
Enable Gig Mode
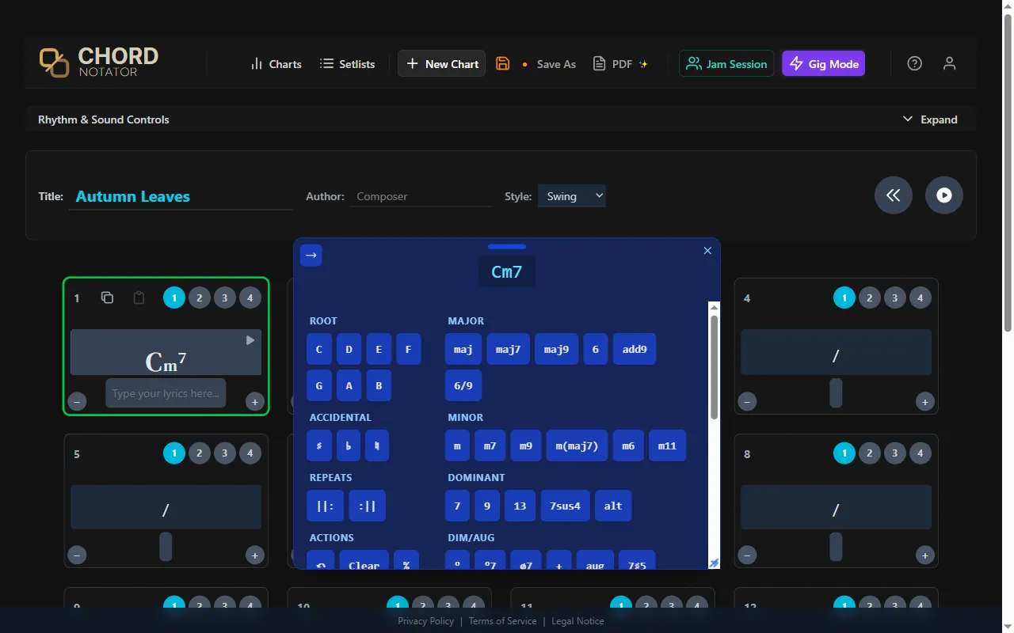pyautogui.click(x=823, y=63)
